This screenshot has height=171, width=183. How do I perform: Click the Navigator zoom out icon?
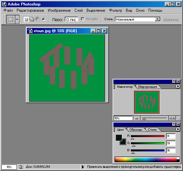(x=137, y=118)
